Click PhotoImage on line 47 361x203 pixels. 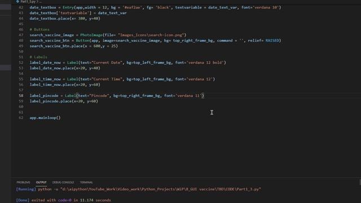91,35
